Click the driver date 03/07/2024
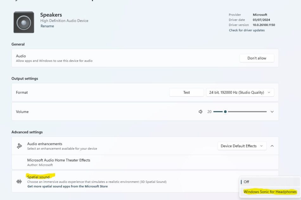Screen dimensions: 301x200 coord(261,20)
